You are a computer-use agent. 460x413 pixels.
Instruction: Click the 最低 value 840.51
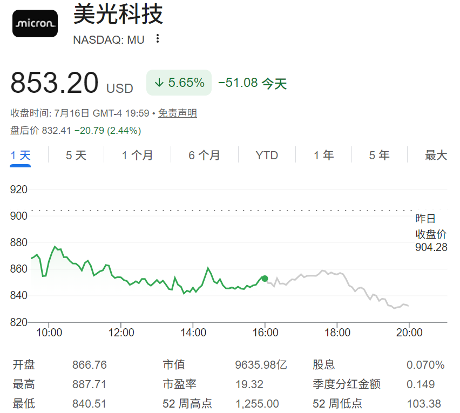tap(89, 404)
